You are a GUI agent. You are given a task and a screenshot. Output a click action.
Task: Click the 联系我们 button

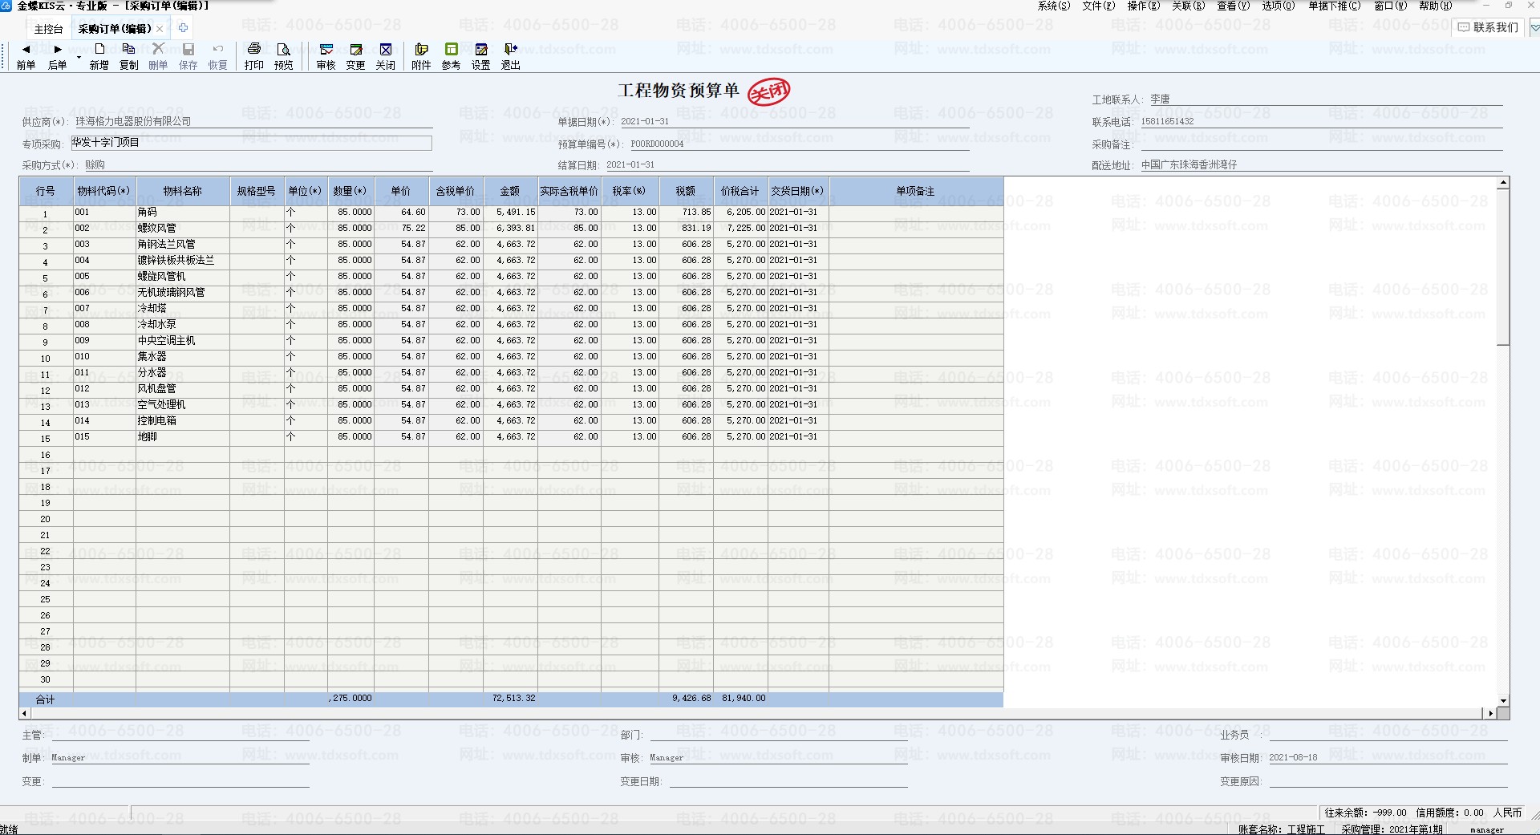(1489, 27)
